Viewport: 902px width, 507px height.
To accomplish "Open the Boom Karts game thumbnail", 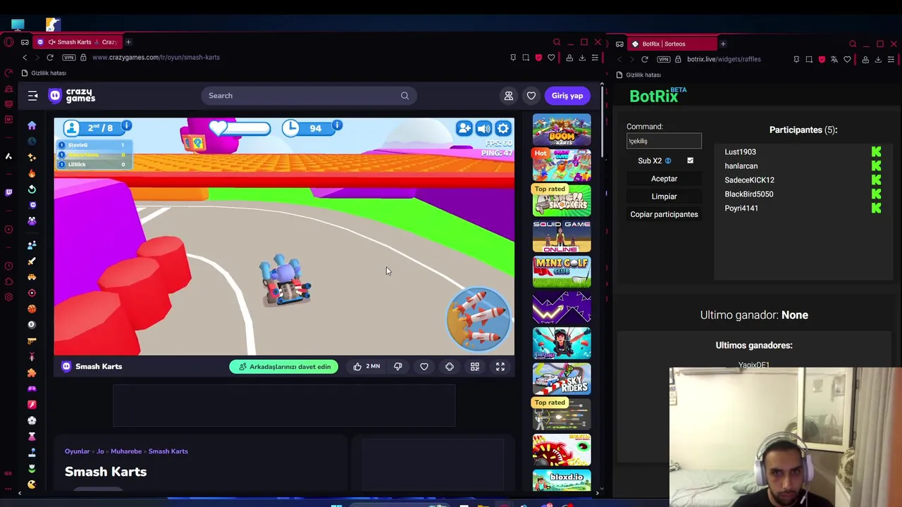I will pos(562,129).
